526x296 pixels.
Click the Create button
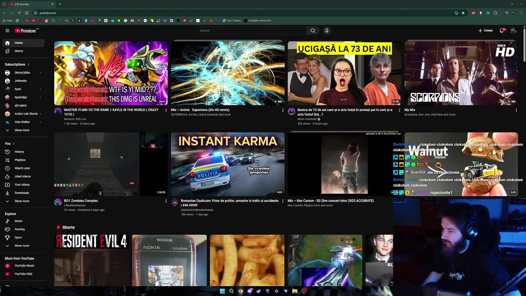click(485, 30)
